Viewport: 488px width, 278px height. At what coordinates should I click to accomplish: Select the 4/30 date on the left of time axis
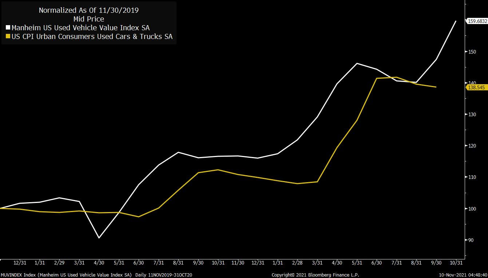(99, 263)
